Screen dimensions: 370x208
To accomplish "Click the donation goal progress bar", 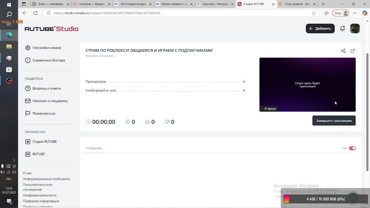I will tap(325, 199).
